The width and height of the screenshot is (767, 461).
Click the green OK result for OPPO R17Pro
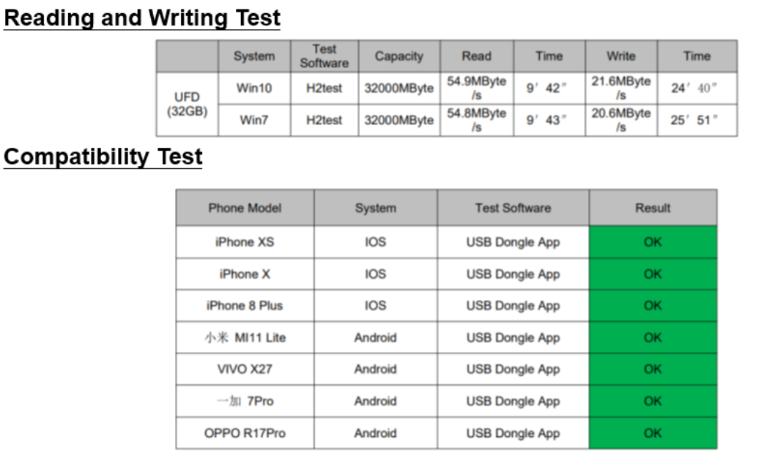point(653,433)
